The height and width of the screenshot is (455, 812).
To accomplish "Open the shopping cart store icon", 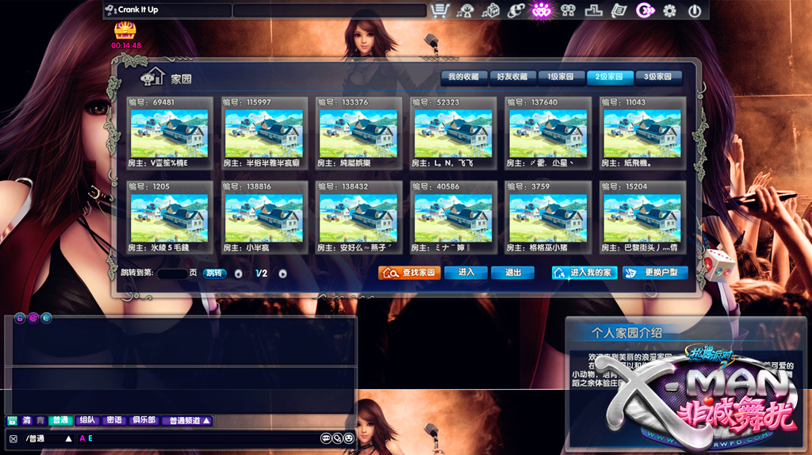I will click(439, 10).
